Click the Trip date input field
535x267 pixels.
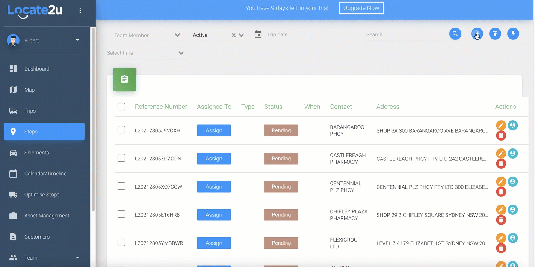pos(297,34)
